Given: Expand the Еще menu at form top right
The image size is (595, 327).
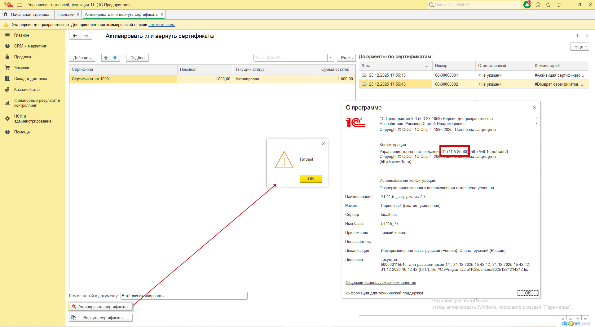Looking at the screenshot, I should coord(580,47).
